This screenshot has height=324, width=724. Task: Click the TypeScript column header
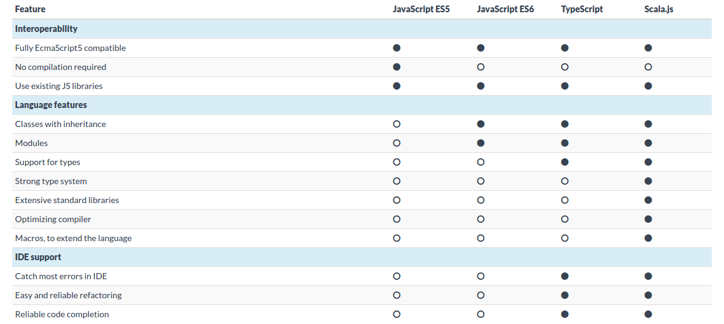point(582,9)
